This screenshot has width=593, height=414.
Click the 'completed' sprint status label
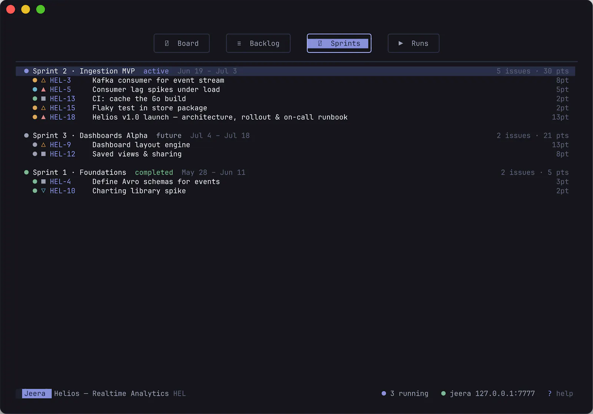point(154,172)
